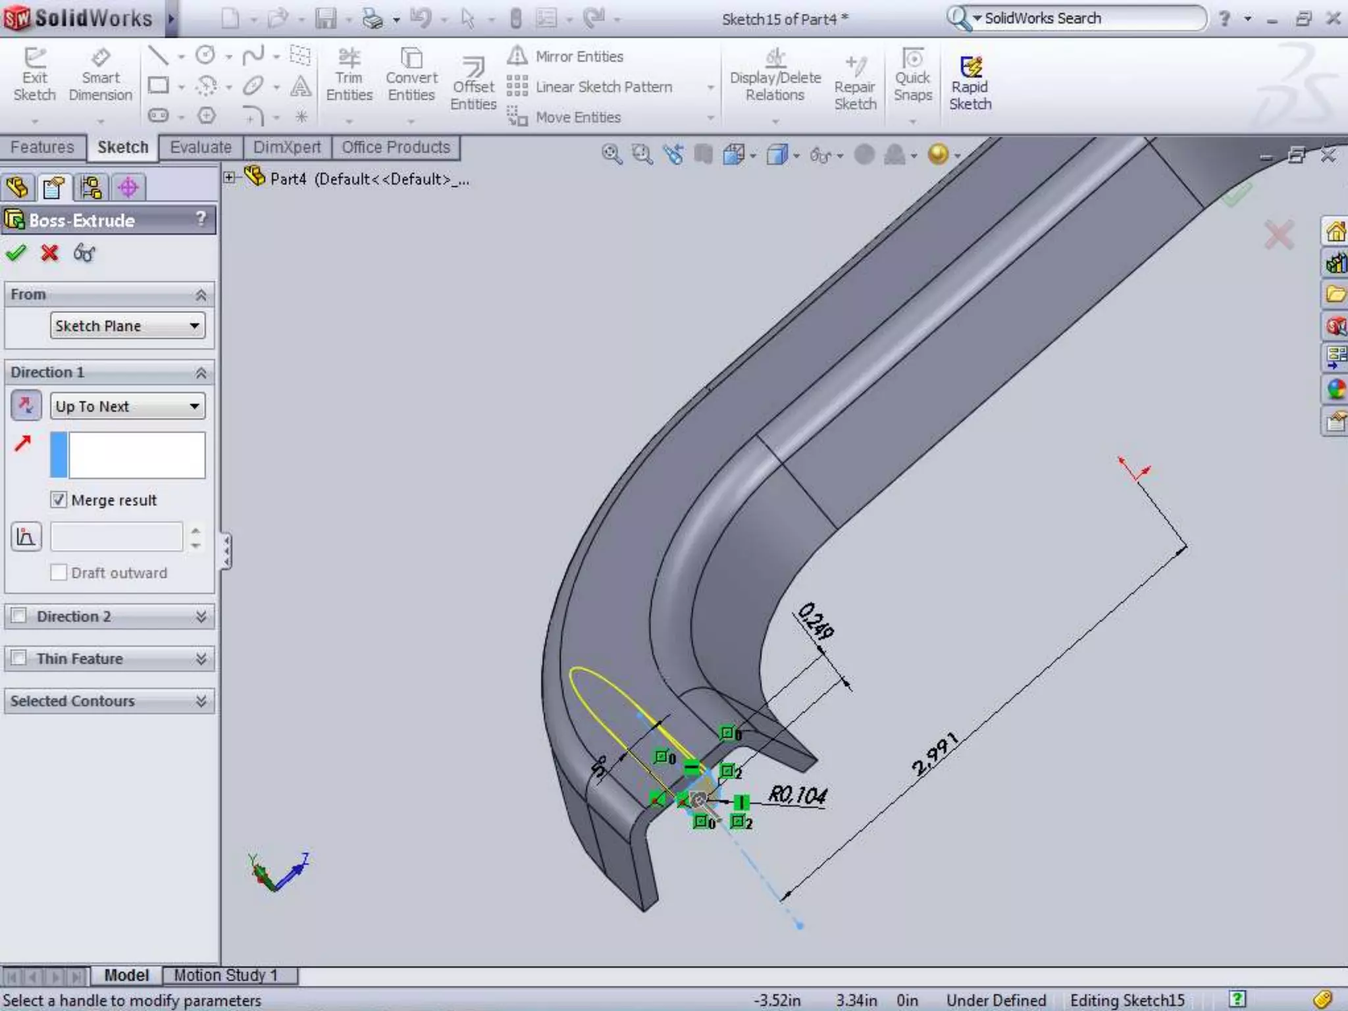Open the Up To Next end condition dropdown
Viewport: 1348px width, 1011px height.
pyautogui.click(x=128, y=406)
